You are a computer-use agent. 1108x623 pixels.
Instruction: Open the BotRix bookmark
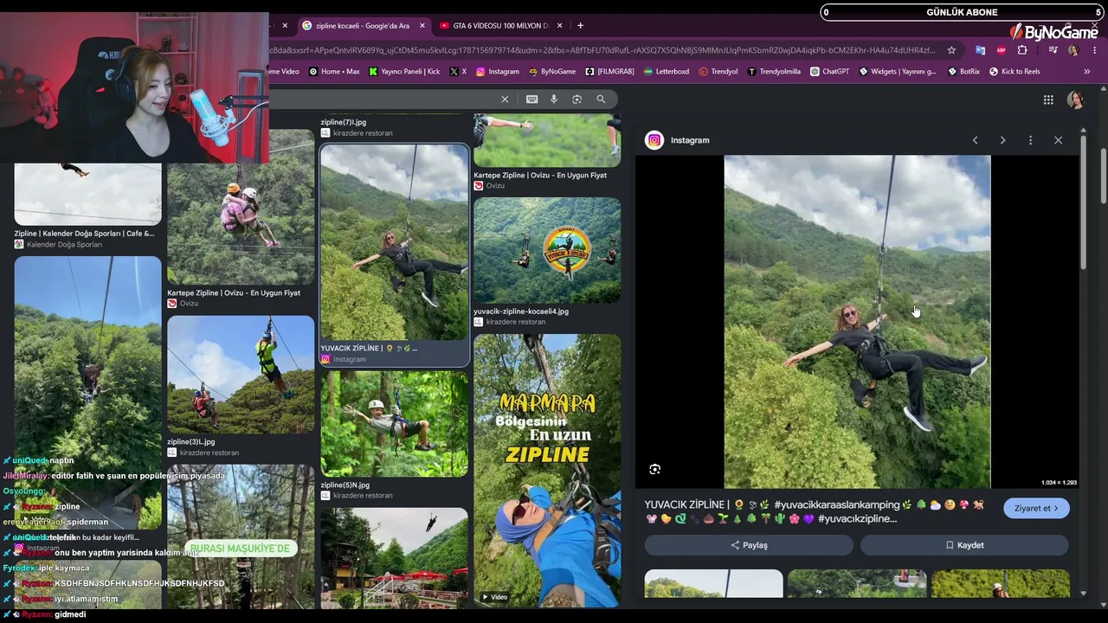[964, 72]
